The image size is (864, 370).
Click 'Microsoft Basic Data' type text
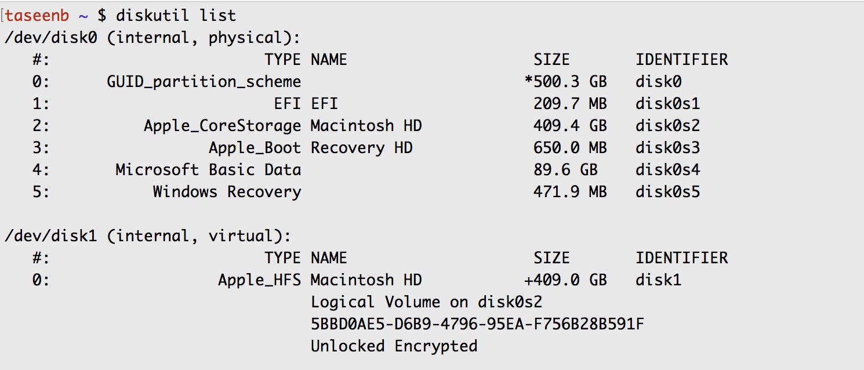click(208, 170)
